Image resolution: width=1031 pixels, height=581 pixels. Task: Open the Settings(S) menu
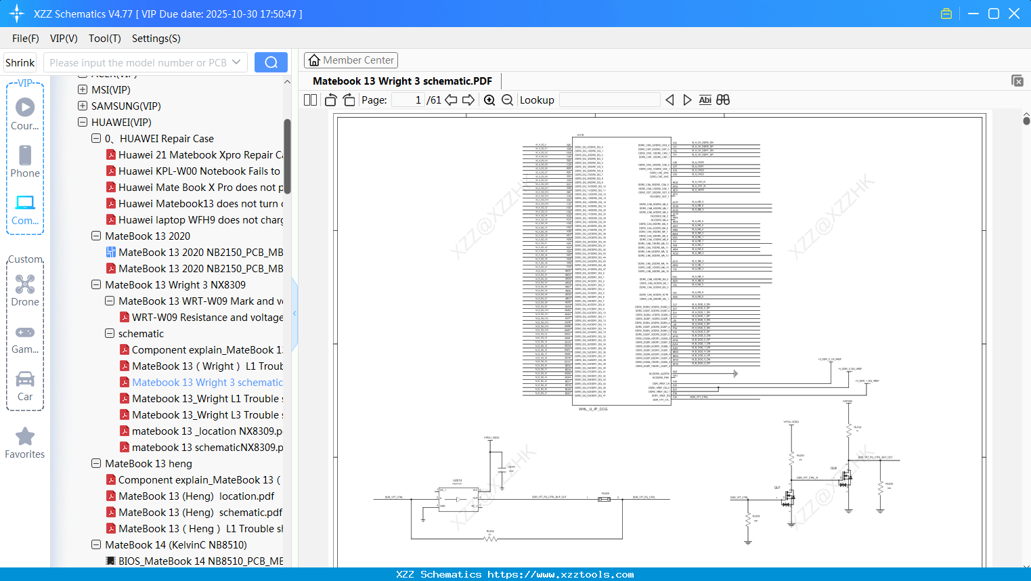(156, 39)
